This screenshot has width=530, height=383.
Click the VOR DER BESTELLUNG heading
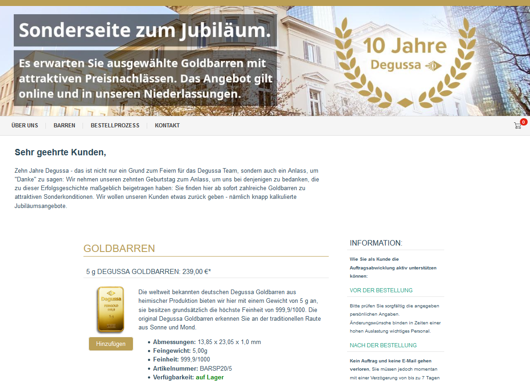pyautogui.click(x=381, y=290)
